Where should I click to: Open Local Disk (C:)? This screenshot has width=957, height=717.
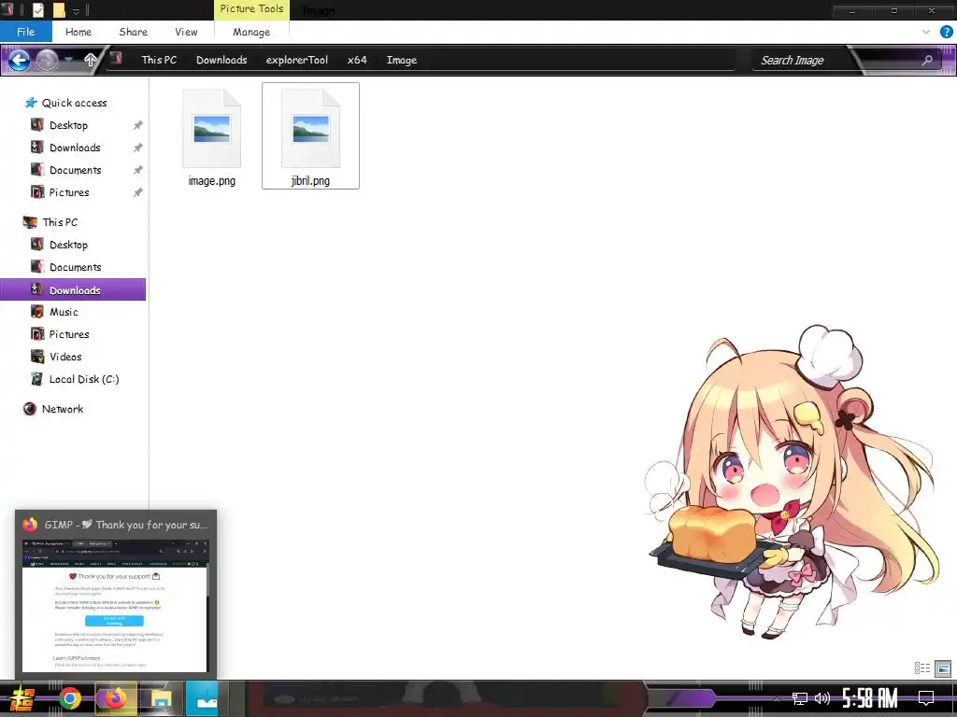[x=83, y=379]
